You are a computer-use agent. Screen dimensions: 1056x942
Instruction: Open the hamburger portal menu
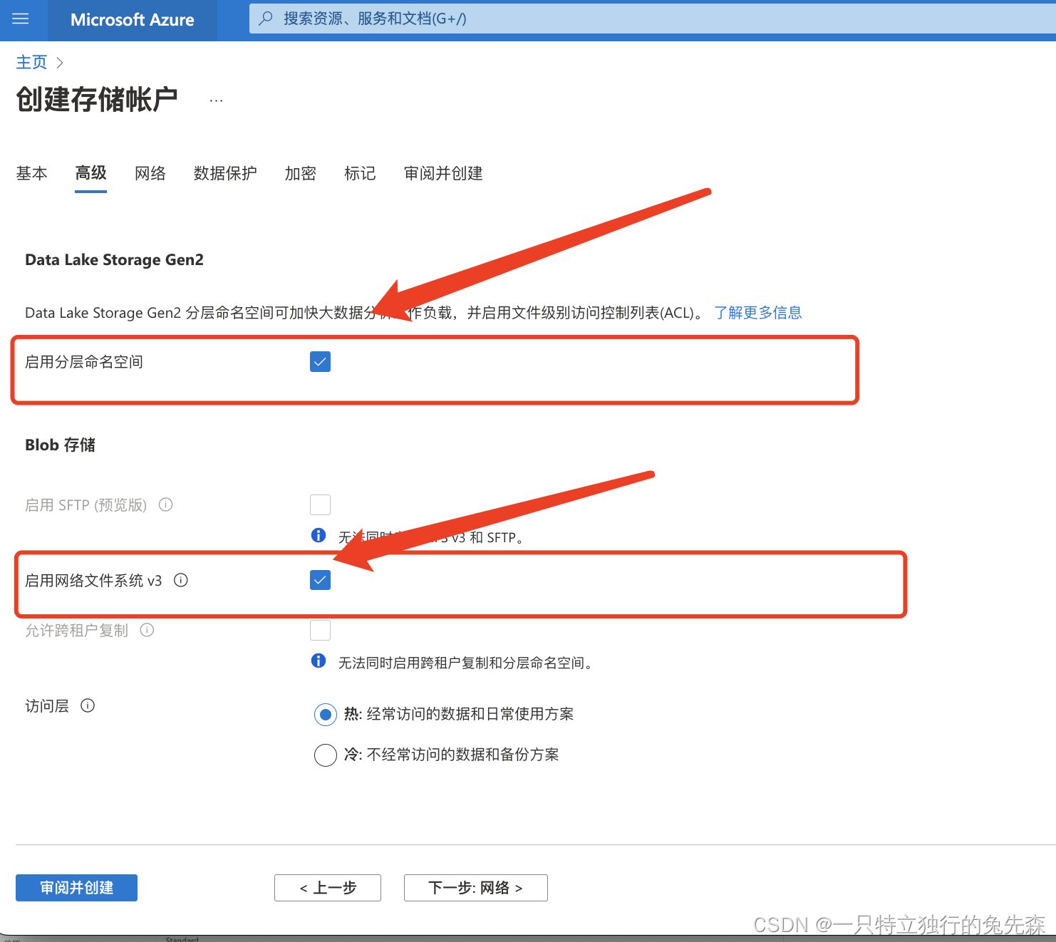[21, 19]
